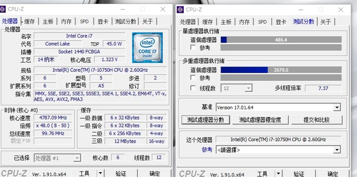Open the 关于 tab in the right window
Image resolution: width=357 pixels, height=177 pixels.
326,21
